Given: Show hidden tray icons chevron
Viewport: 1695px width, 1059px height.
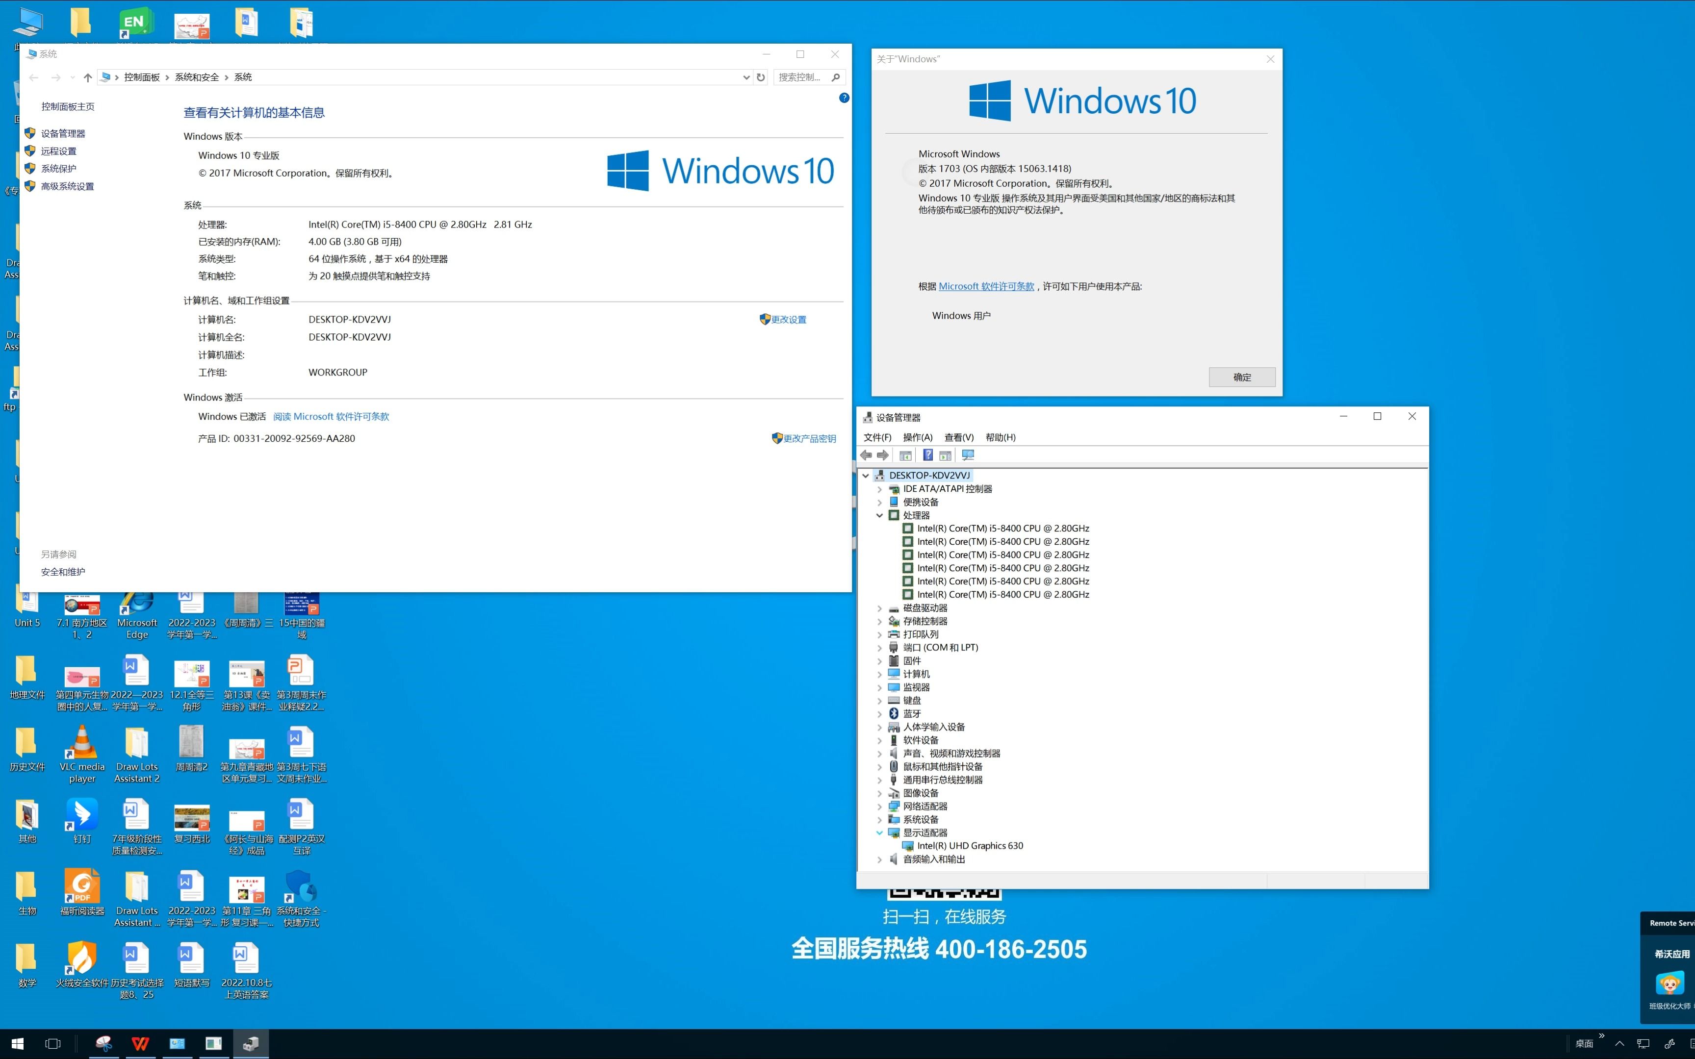Looking at the screenshot, I should click(x=1619, y=1044).
